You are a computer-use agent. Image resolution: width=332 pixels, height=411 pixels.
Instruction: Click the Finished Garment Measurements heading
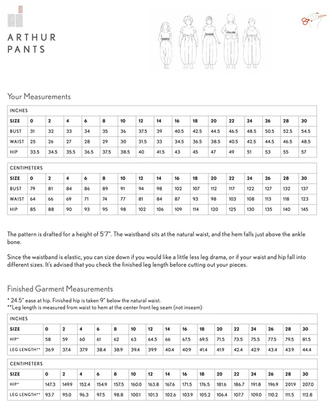click(x=60, y=289)
